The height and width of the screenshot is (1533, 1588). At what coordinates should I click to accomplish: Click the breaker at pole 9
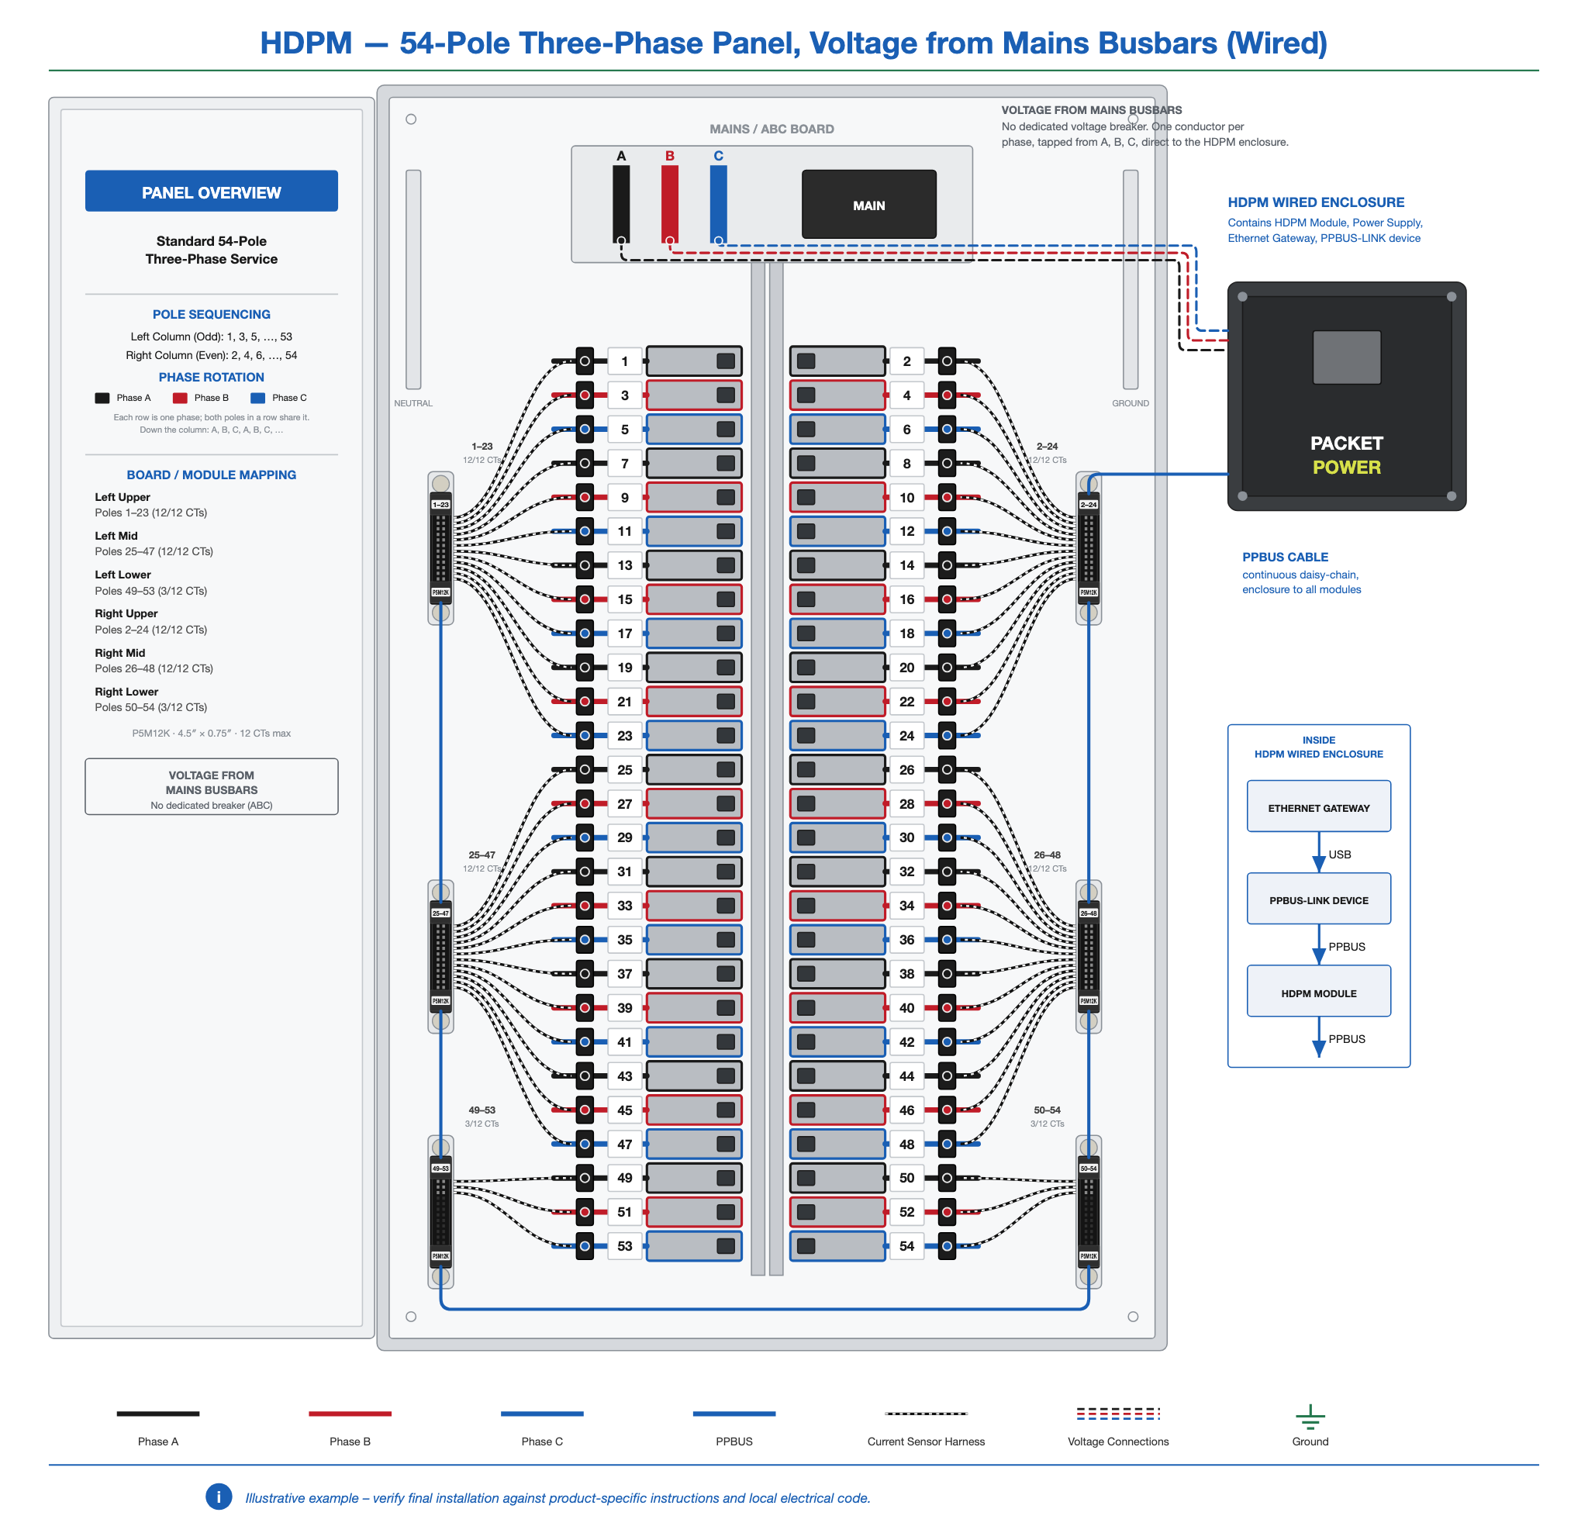point(693,498)
